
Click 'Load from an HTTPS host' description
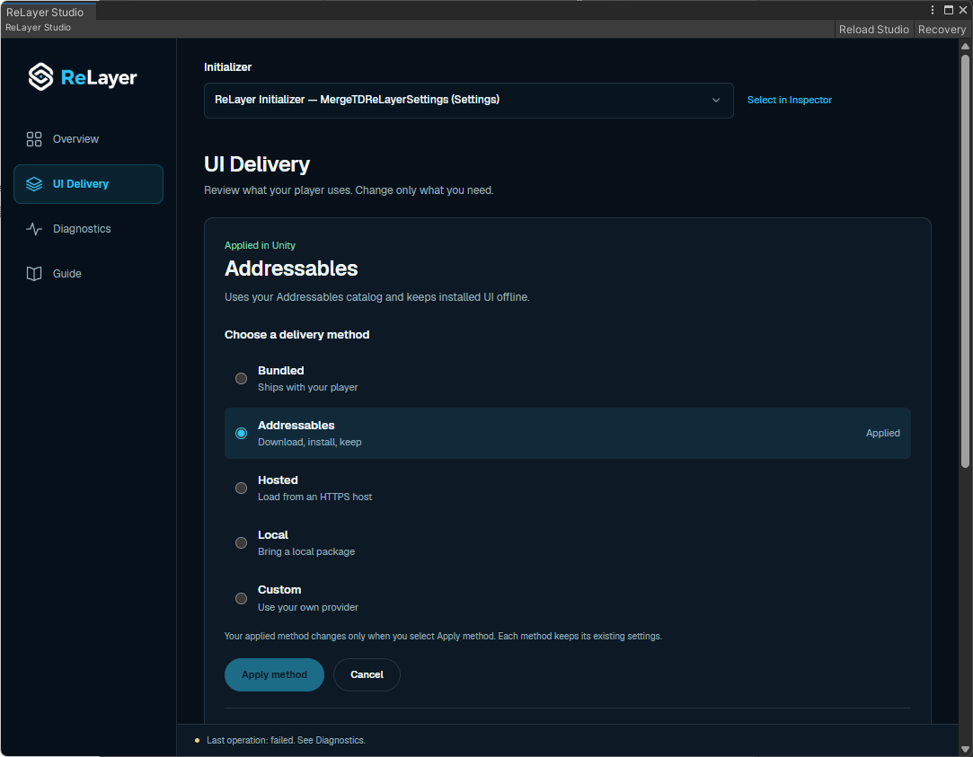point(314,497)
